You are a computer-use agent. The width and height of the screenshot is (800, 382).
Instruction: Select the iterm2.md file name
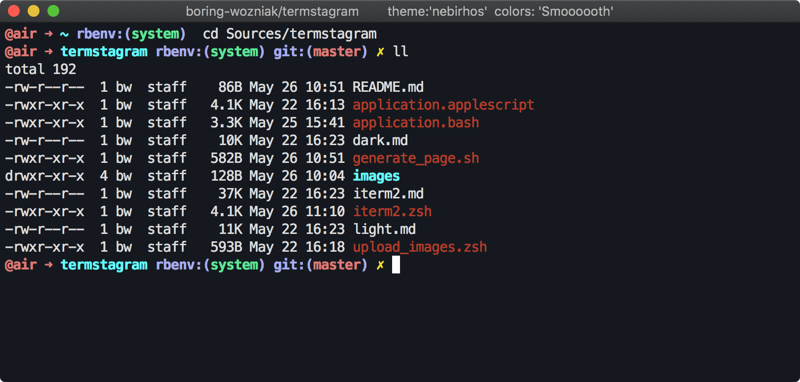388,194
